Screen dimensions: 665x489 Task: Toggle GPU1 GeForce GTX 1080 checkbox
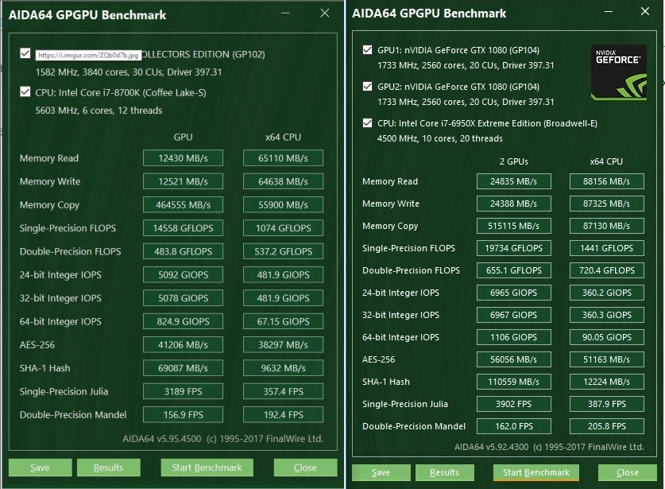(368, 49)
